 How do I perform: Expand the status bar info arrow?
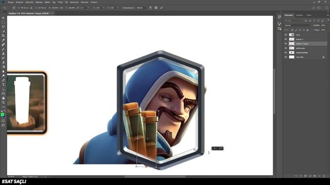point(46,177)
